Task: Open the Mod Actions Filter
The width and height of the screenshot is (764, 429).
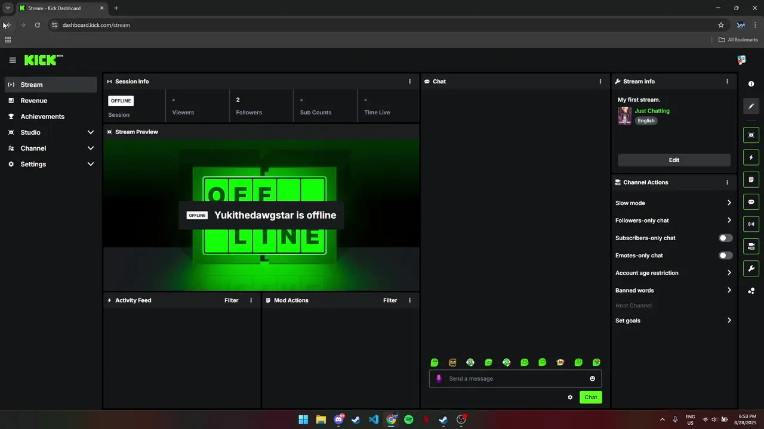Action: pyautogui.click(x=390, y=300)
